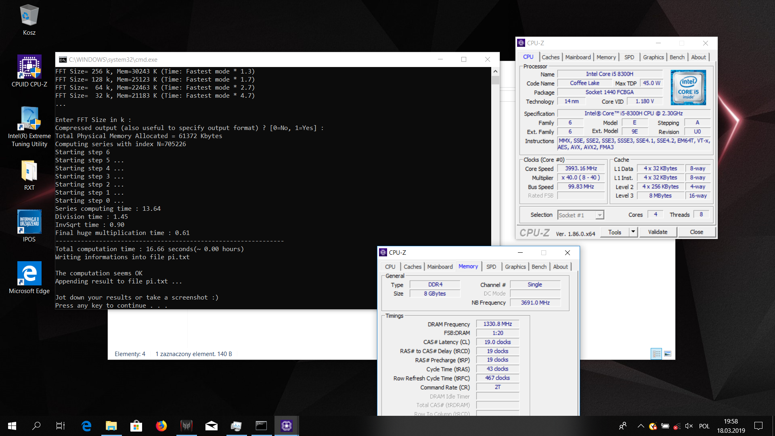Click the Intel Core i5 8300H name field
Viewport: 775px width, 436px height.
click(610, 74)
